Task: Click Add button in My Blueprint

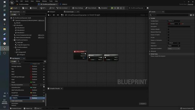Action: pos(14,61)
